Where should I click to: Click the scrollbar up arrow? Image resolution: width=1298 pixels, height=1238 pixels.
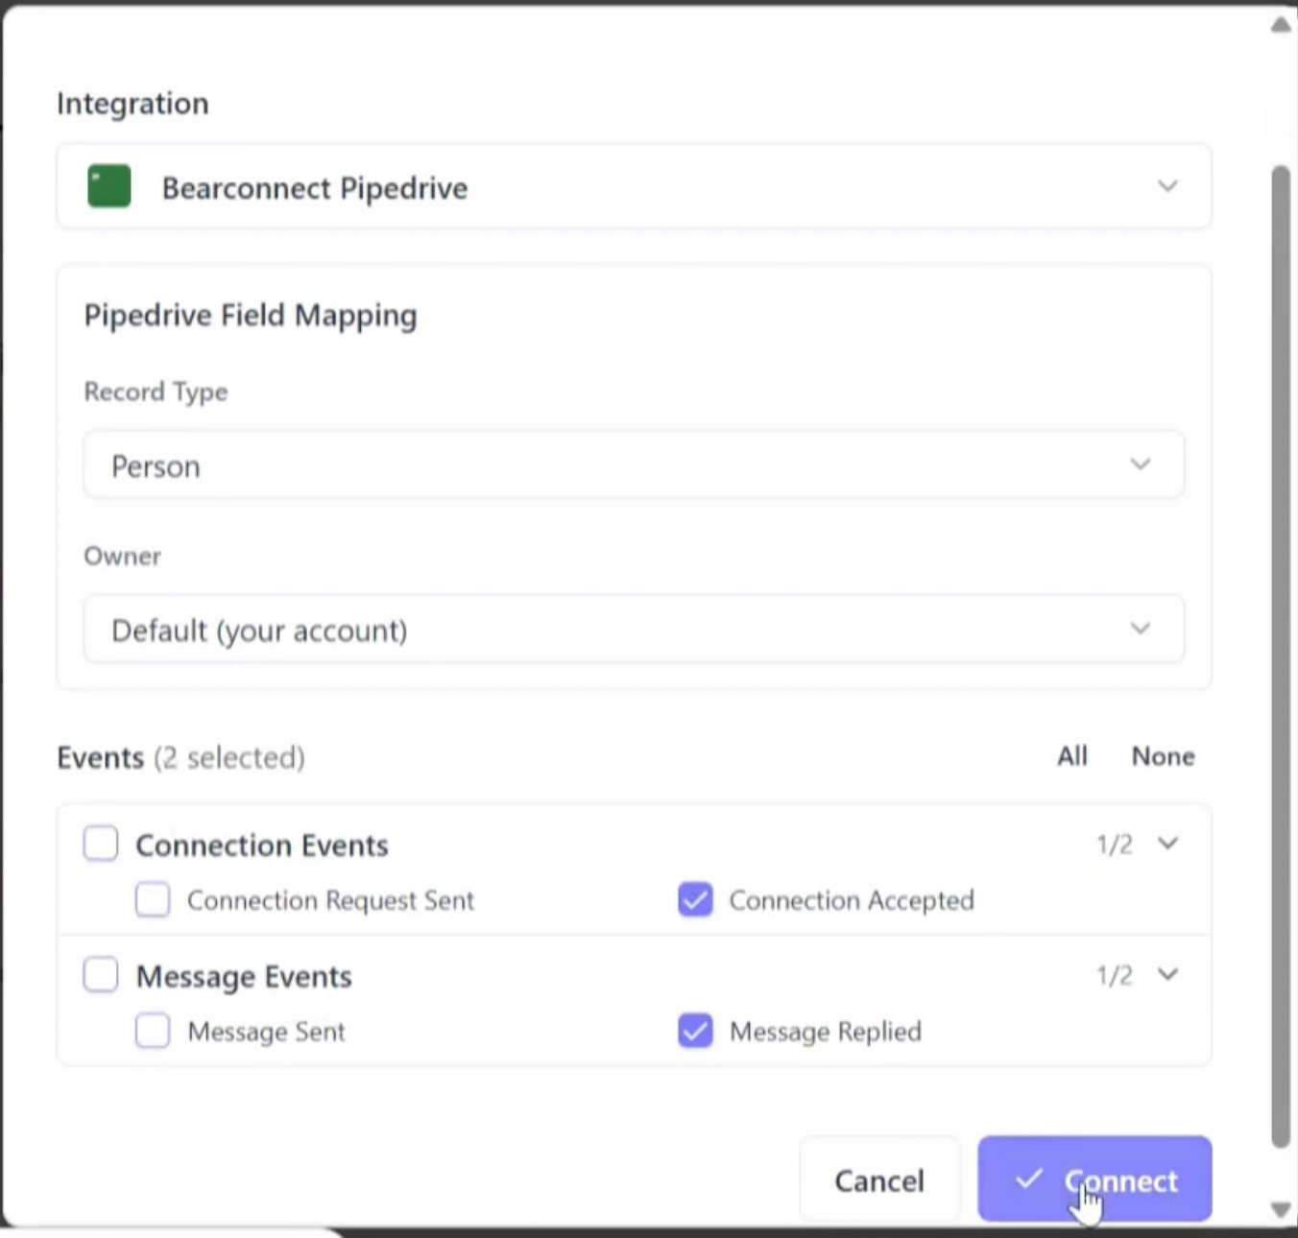(x=1281, y=25)
